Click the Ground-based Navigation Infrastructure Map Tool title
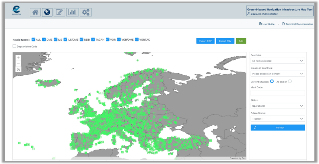 pos(280,9)
